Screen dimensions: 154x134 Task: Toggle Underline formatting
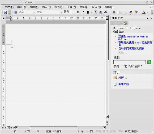point(88,12)
